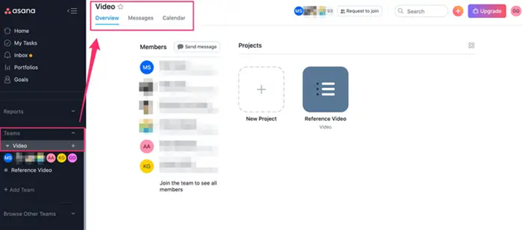Click the Upgrade button
The image size is (523, 230).
(x=487, y=11)
